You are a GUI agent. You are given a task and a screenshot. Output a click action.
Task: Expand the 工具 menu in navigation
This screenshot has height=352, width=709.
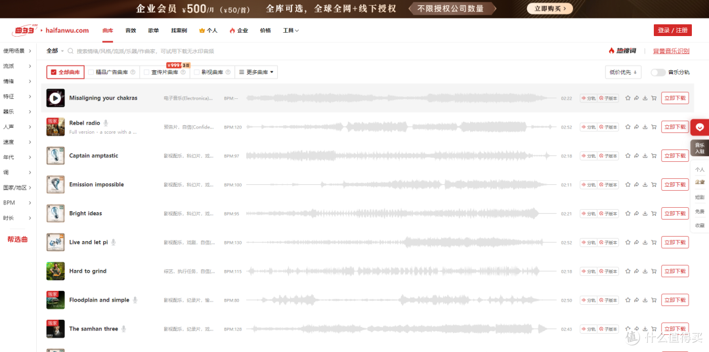[x=291, y=31]
